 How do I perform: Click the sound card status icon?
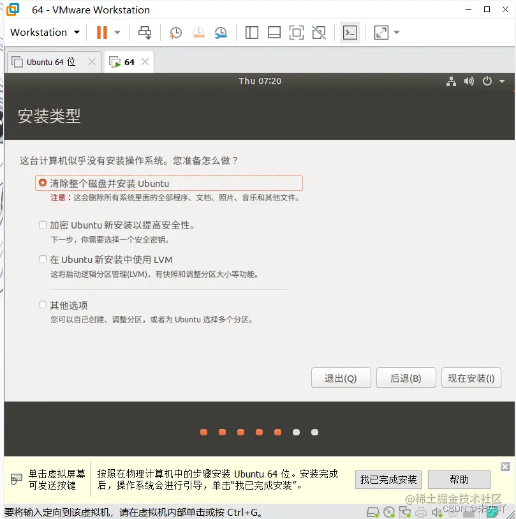point(437,513)
